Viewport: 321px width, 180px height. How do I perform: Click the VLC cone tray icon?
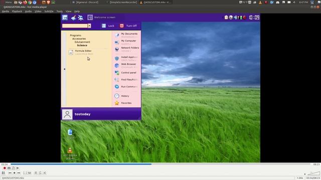(260, 2)
